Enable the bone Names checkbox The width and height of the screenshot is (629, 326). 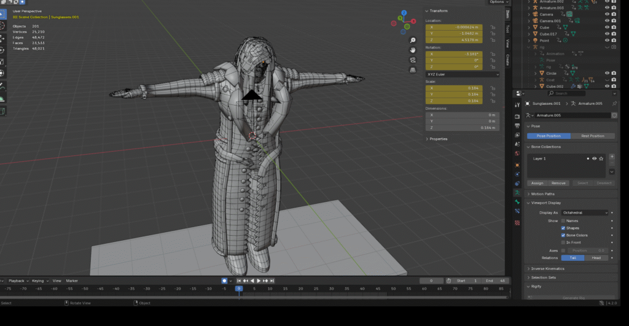click(563, 220)
